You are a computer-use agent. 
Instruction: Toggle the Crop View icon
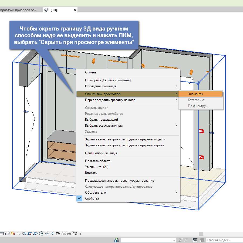point(29,234)
